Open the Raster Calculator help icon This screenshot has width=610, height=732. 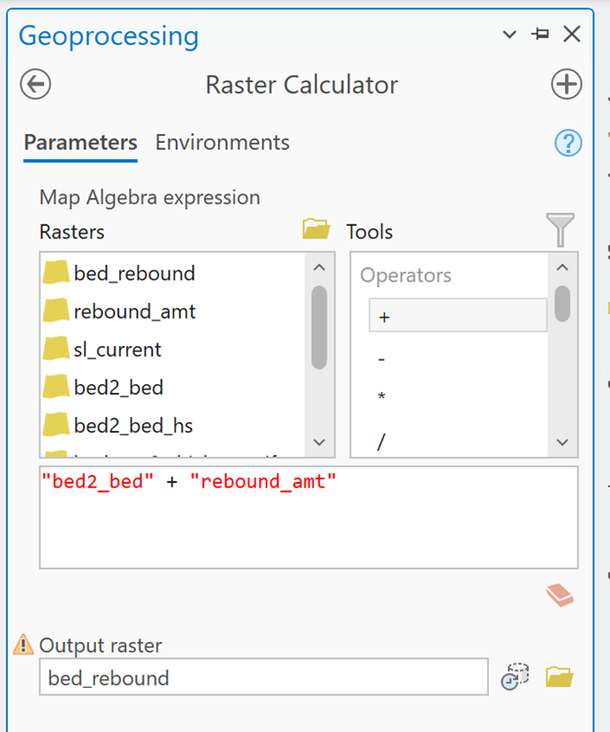568,143
